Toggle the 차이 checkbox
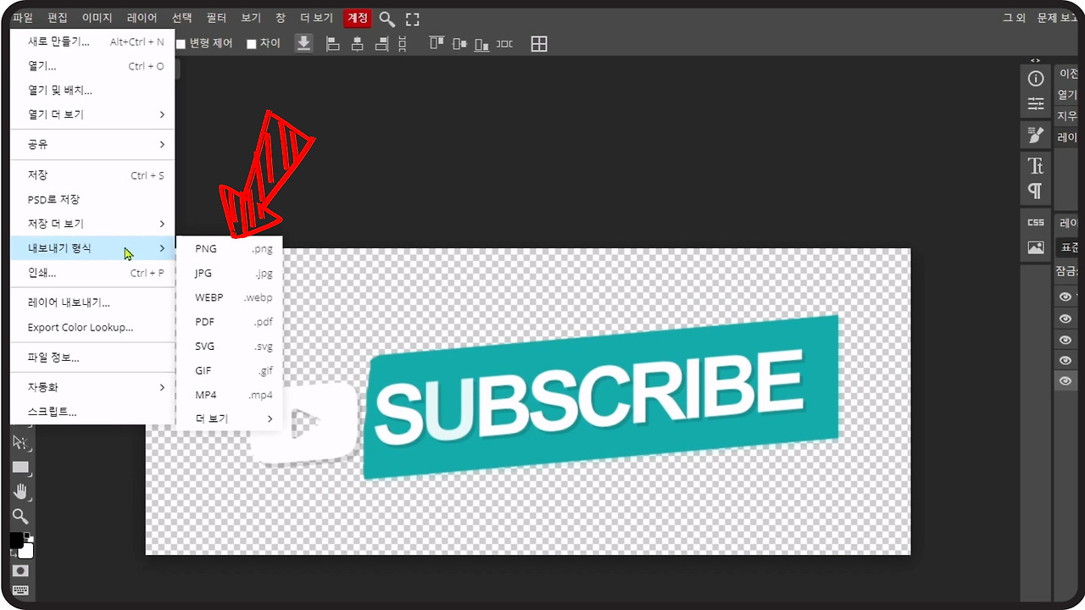Screen dimensions: 1085x610 (x=251, y=44)
